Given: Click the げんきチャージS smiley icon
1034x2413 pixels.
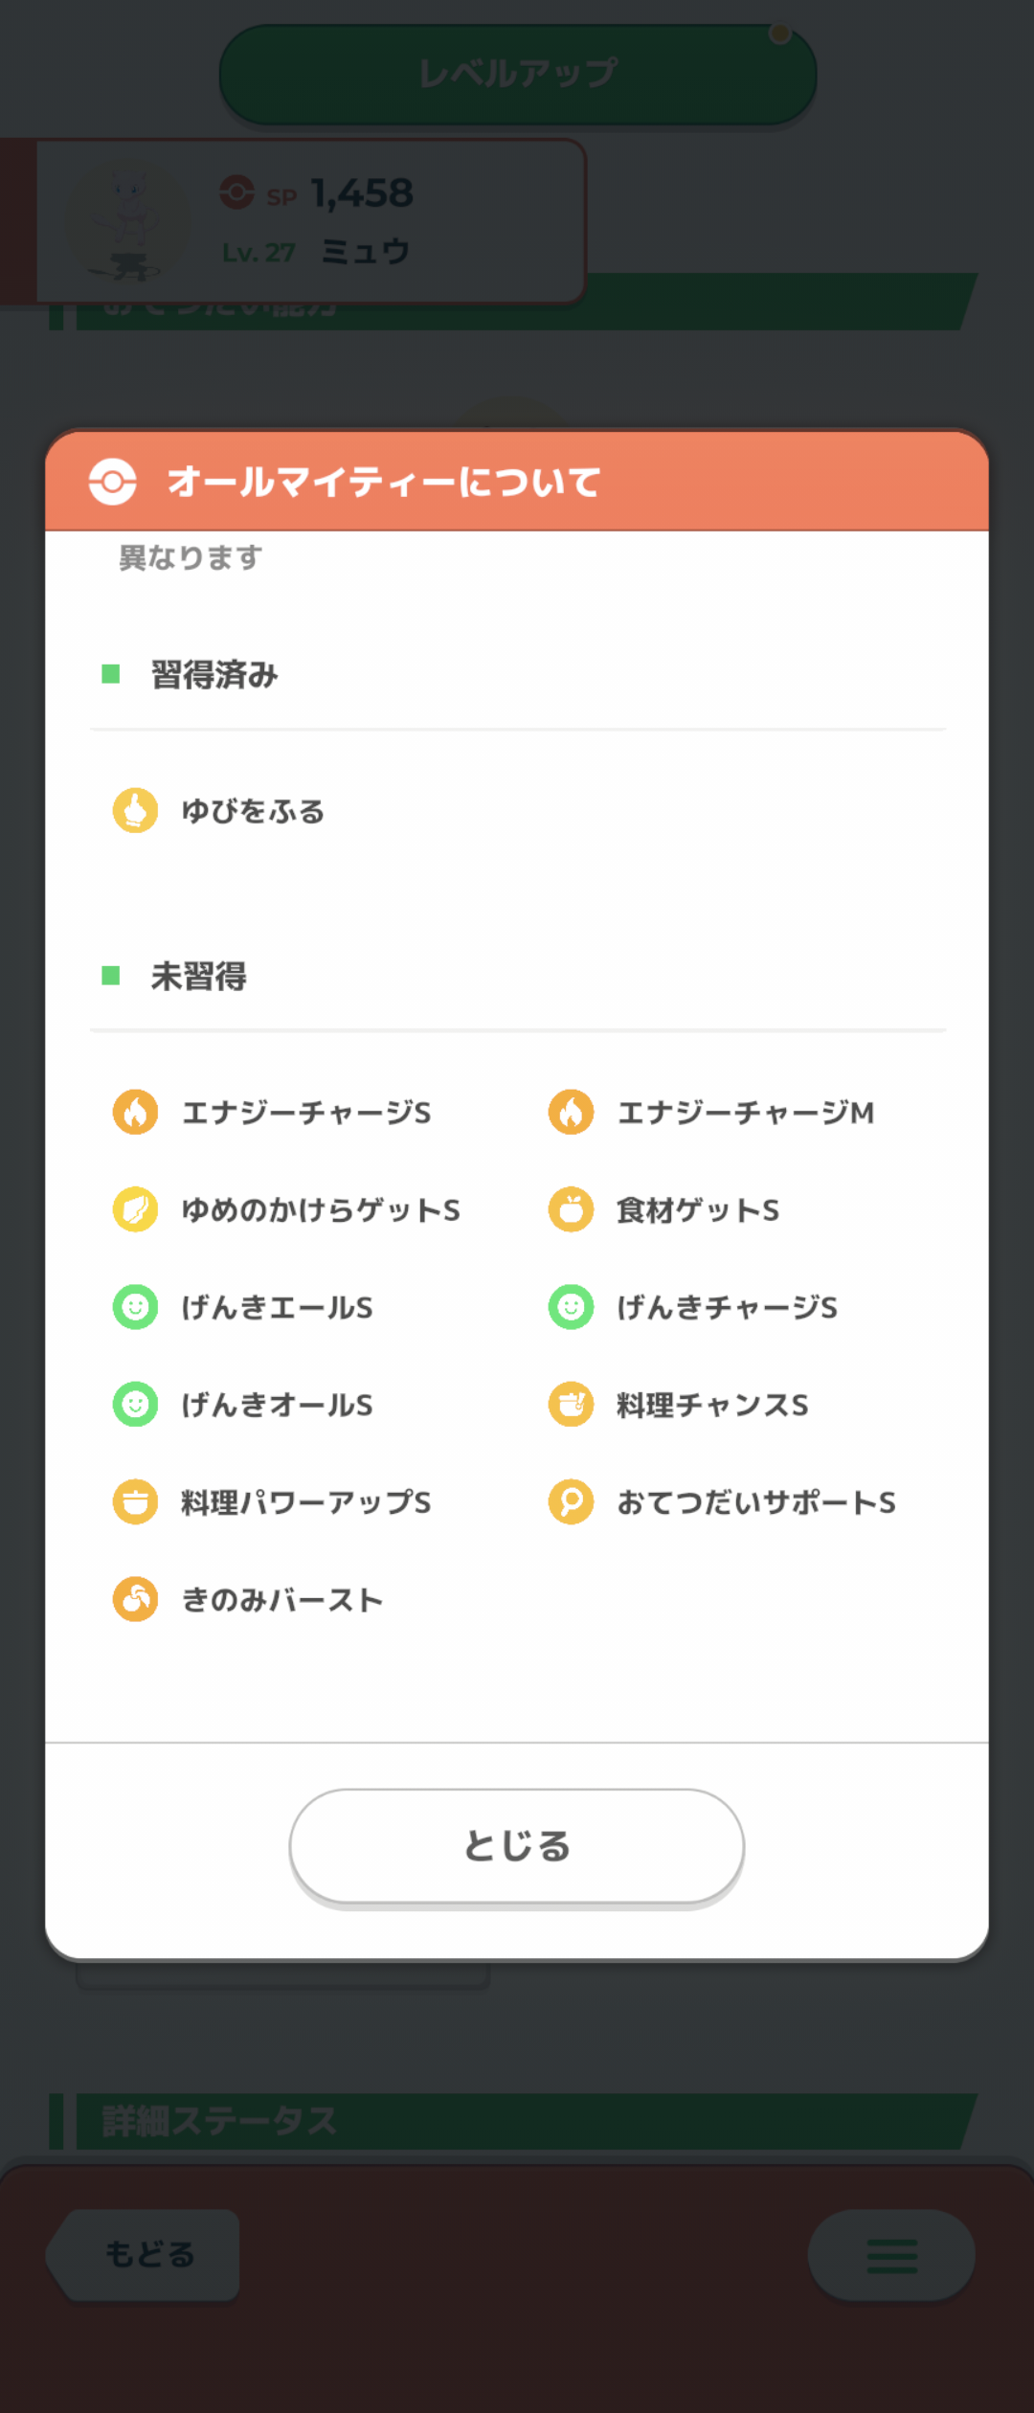Looking at the screenshot, I should [571, 1307].
